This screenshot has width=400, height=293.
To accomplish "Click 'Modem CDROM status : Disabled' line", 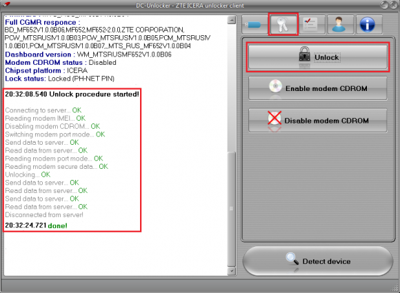I will coord(61,63).
